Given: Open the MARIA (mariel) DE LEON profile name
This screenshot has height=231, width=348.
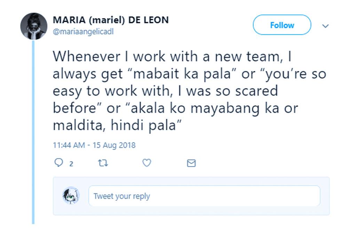Looking at the screenshot, I should pos(111,20).
